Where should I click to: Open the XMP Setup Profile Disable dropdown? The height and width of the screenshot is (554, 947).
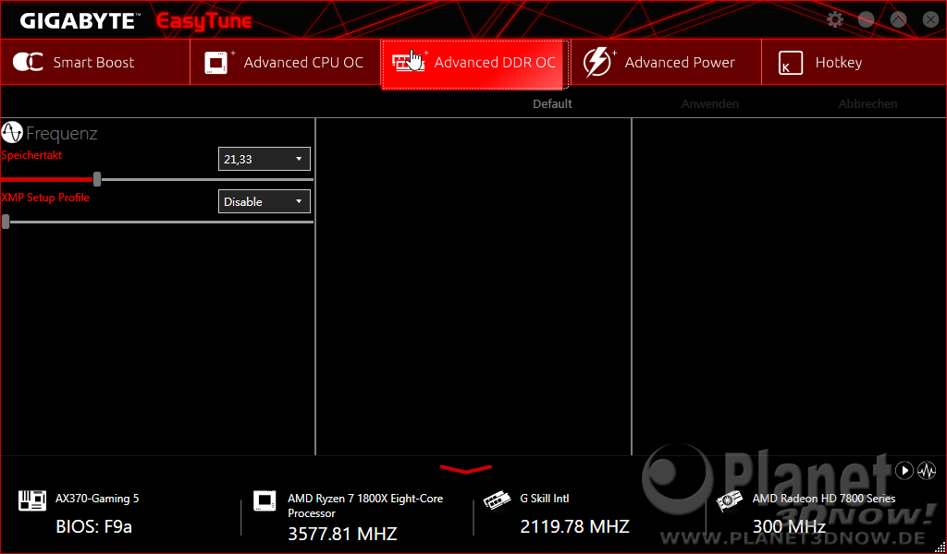tap(264, 201)
